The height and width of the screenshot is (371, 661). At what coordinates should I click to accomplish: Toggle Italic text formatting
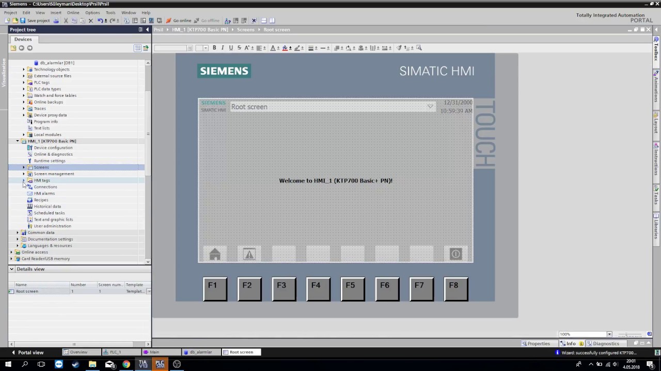click(223, 48)
